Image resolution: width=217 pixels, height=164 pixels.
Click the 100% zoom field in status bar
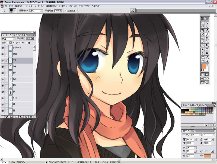pyautogui.click(x=4, y=162)
